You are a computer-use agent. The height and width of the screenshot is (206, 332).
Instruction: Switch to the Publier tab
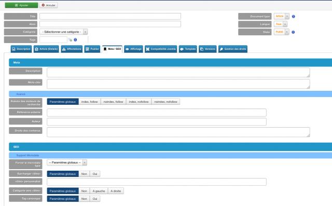92,49
